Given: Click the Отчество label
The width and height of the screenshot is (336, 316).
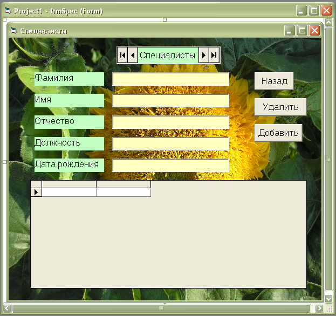Looking at the screenshot, I should pyautogui.click(x=69, y=122).
